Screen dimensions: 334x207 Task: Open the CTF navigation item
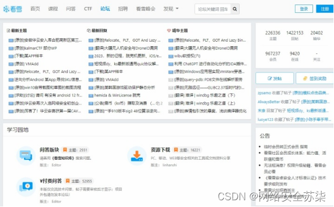(88, 9)
